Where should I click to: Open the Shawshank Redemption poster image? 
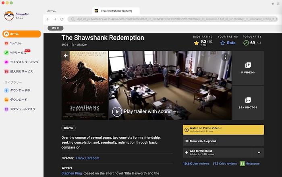click(85, 85)
